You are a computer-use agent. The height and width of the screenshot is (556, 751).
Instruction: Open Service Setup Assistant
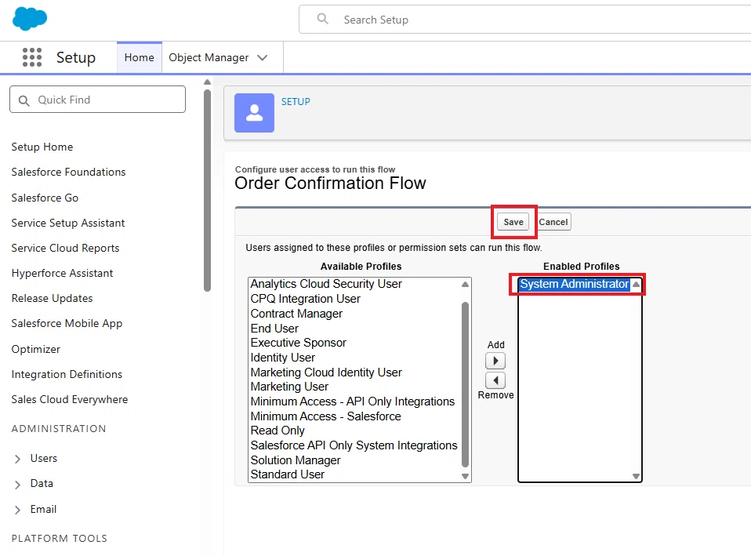[68, 223]
